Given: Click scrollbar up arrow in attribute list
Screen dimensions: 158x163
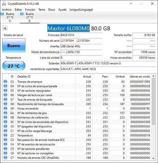Looking at the screenshot, I should point(153,76).
